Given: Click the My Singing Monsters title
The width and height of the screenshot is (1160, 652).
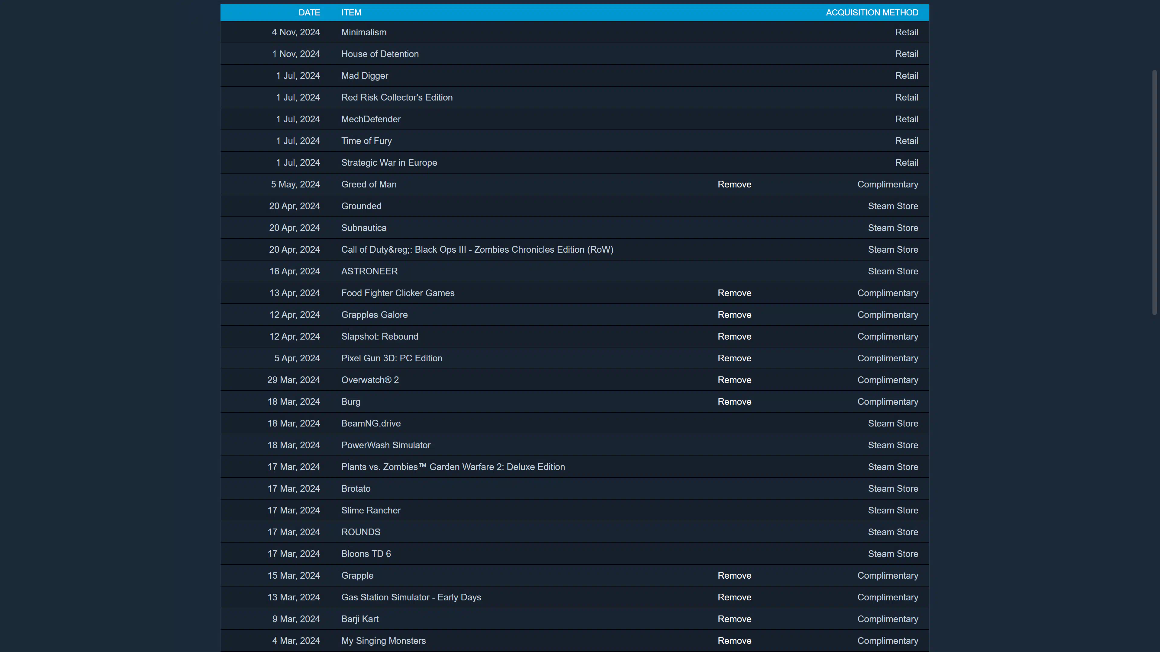Looking at the screenshot, I should click(383, 641).
